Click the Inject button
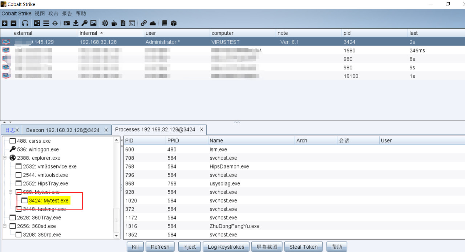Image resolution: width=465 pixels, height=252 pixels. 189,247
